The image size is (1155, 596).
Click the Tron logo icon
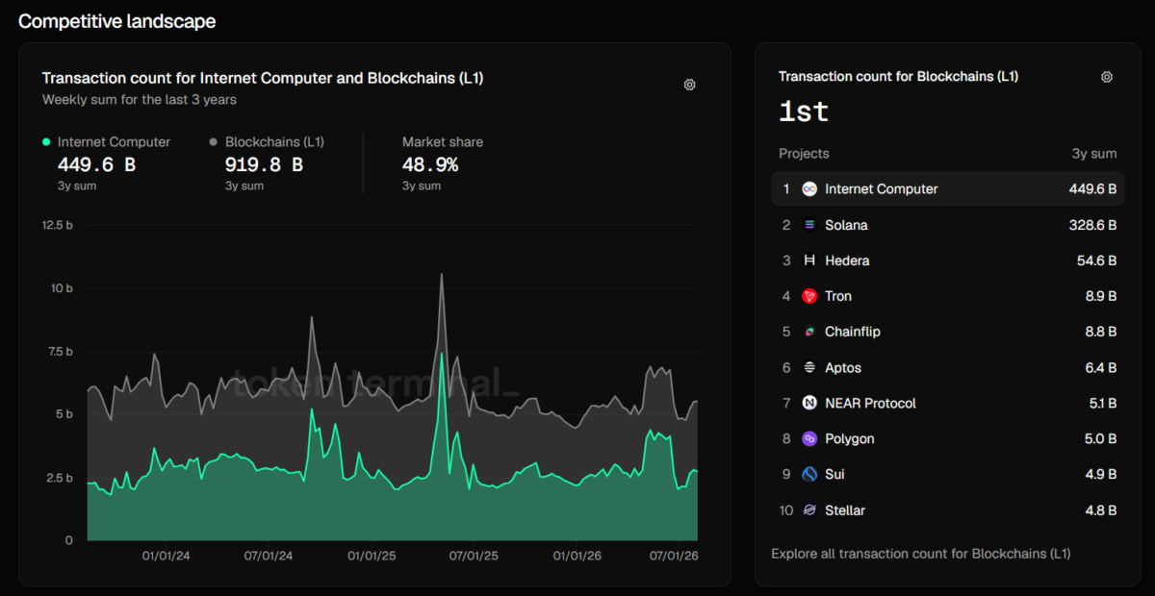[809, 296]
